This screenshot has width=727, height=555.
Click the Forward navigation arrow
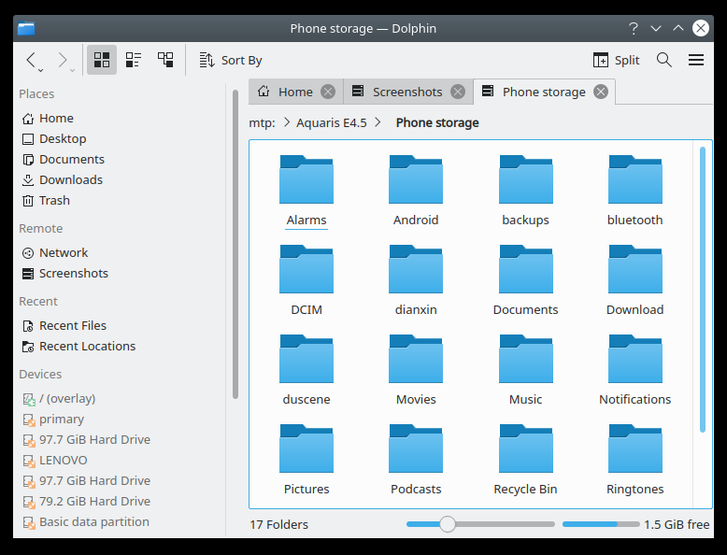tap(63, 60)
